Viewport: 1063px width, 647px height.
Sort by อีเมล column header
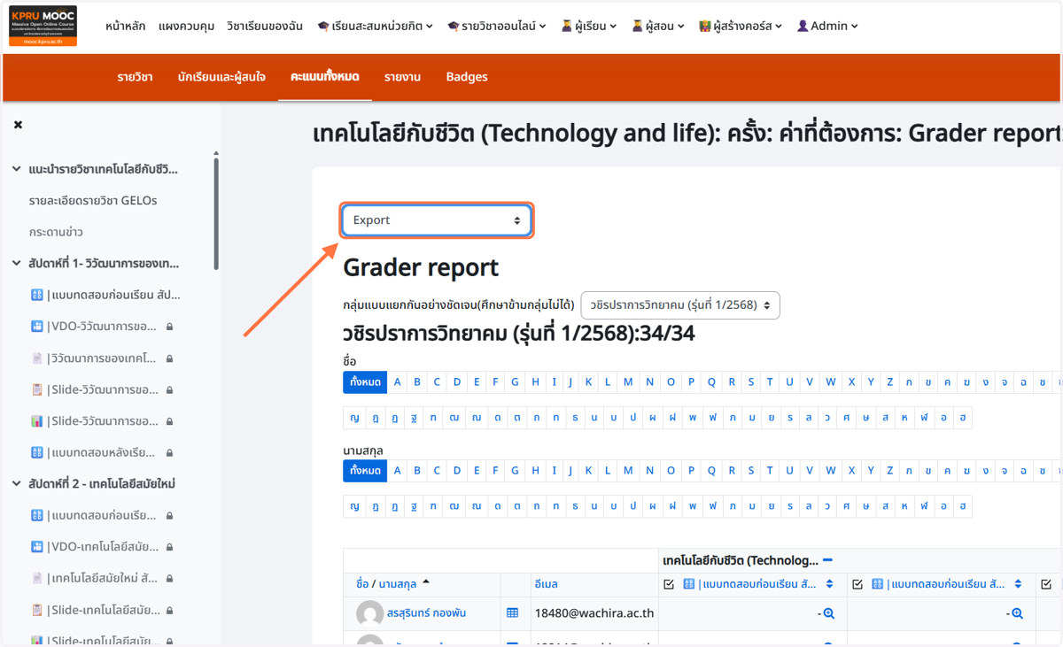[x=547, y=584]
